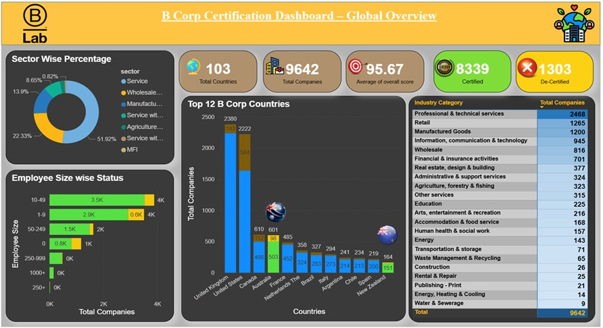Click the United Kingdom blue bar
The image size is (603, 328).
[x=231, y=202]
